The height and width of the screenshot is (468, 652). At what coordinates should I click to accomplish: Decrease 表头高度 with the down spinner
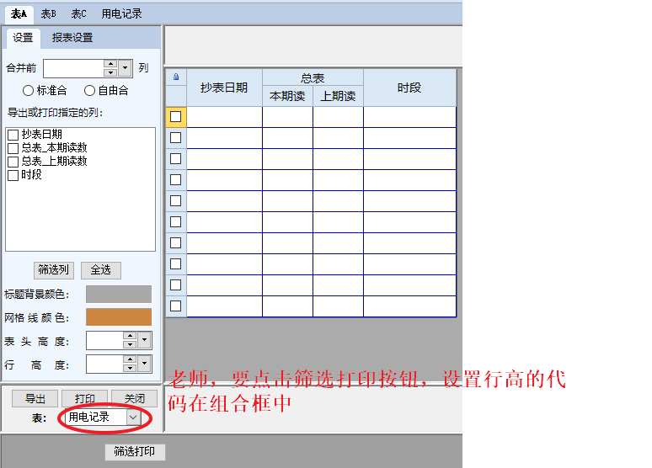130,344
